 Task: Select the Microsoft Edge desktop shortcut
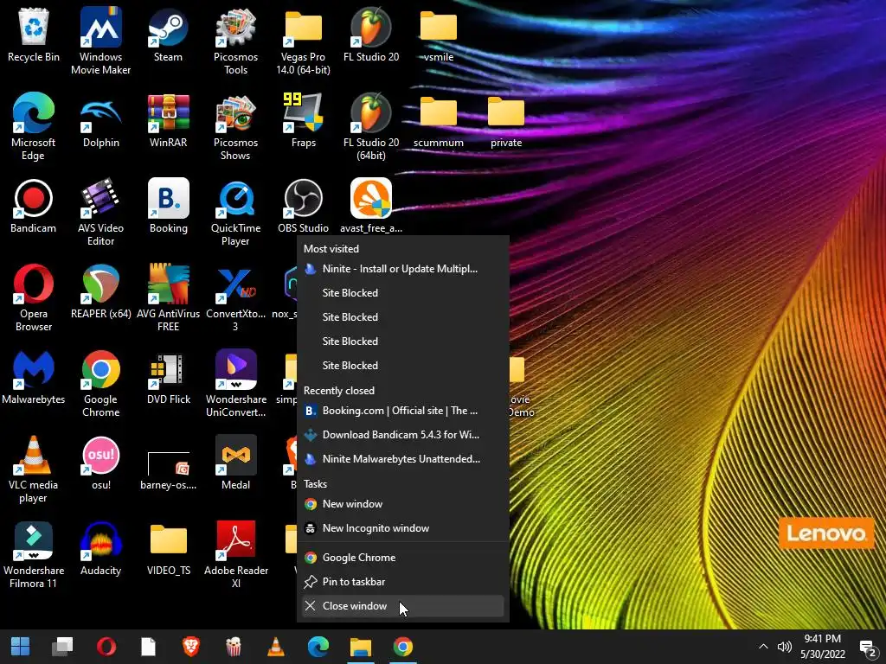(x=34, y=126)
